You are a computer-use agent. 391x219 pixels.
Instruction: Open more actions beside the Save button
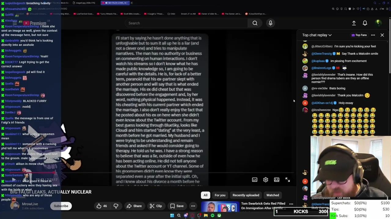coord(193,206)
